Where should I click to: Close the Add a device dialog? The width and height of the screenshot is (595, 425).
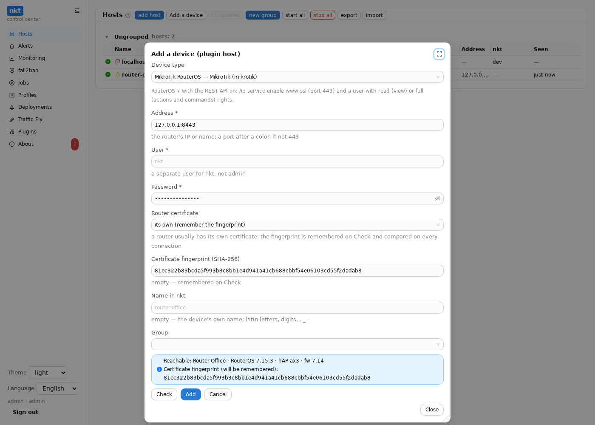(x=432, y=410)
